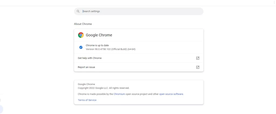The image size is (276, 114).
Task: Click the blue up-to-date checkmark icon
Action: (x=81, y=47)
